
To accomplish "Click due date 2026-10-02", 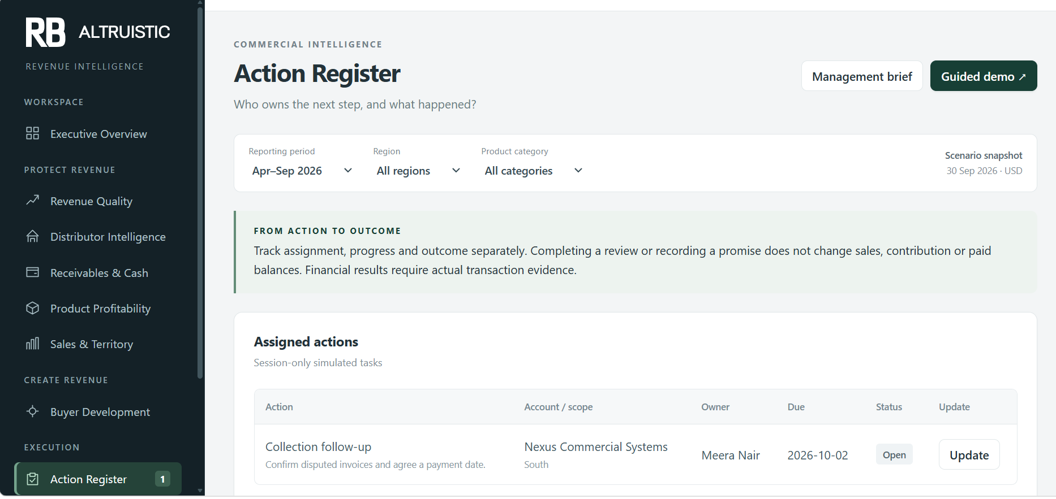I will coord(818,455).
